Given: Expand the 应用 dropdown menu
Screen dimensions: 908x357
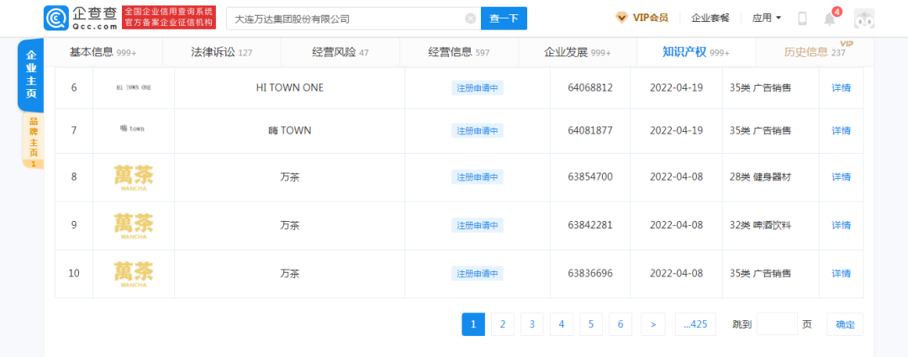Looking at the screenshot, I should coord(766,18).
